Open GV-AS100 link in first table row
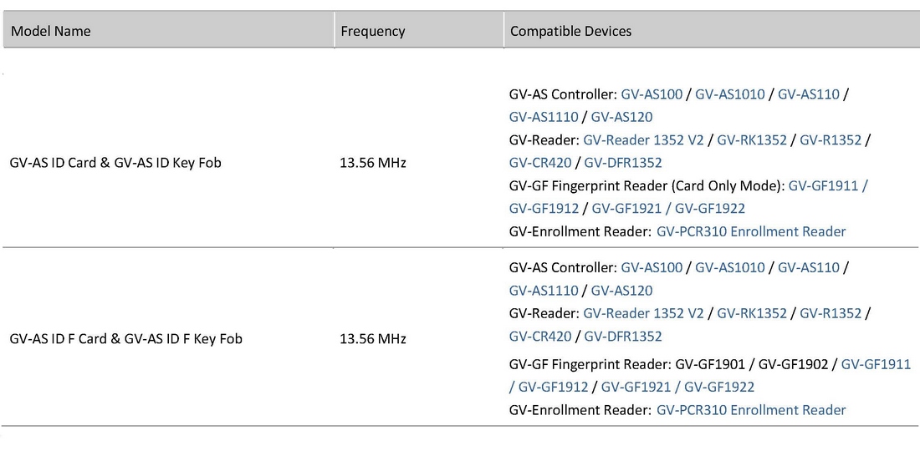The height and width of the screenshot is (451, 920). tap(652, 94)
